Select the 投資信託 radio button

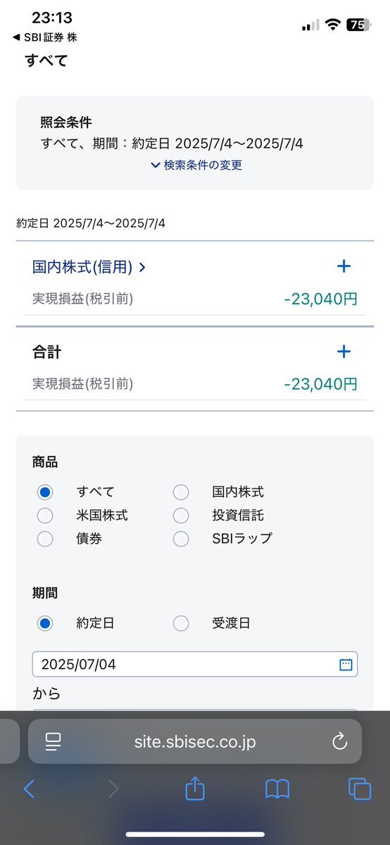(x=181, y=516)
